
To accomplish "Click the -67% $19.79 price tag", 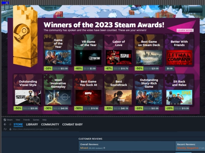I will tap(117, 68).
